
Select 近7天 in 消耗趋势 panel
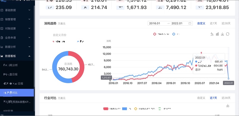pyautogui.click(x=213, y=23)
